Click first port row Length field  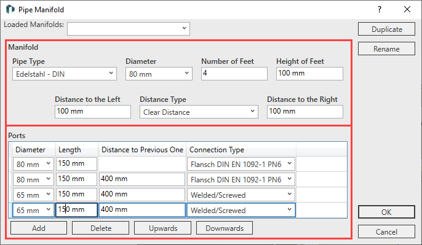[x=76, y=163]
